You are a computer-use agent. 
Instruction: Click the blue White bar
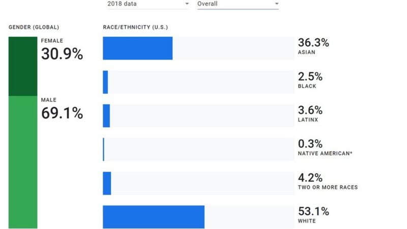153,217
